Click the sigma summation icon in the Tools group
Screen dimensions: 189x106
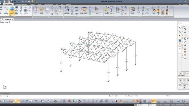[x=167, y=7]
